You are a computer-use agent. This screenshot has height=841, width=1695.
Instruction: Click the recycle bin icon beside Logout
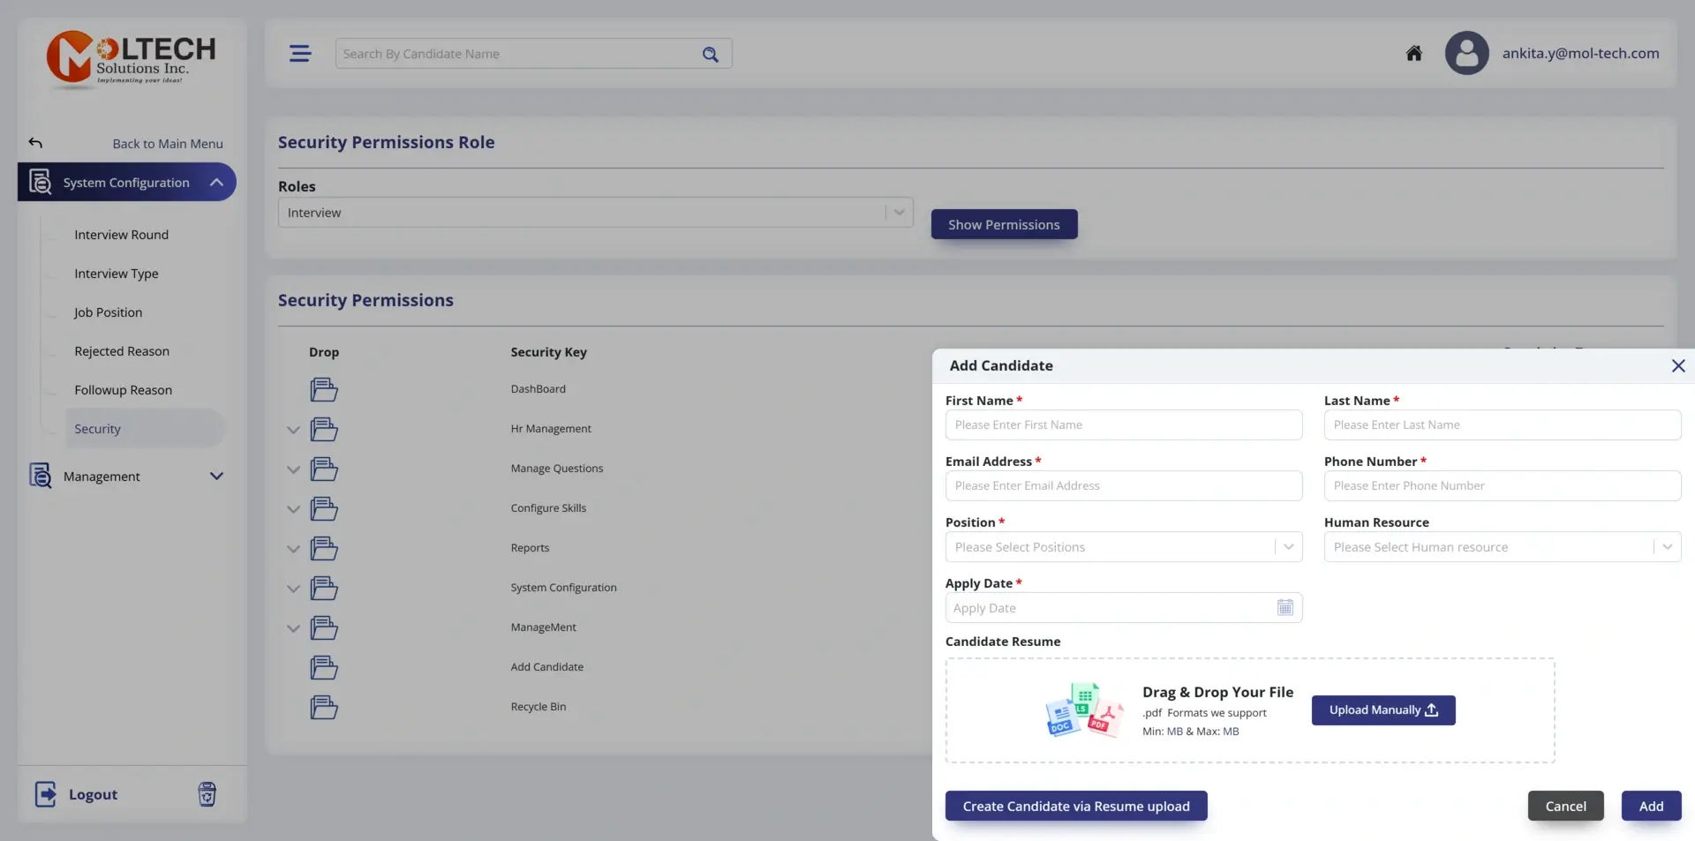click(x=207, y=794)
